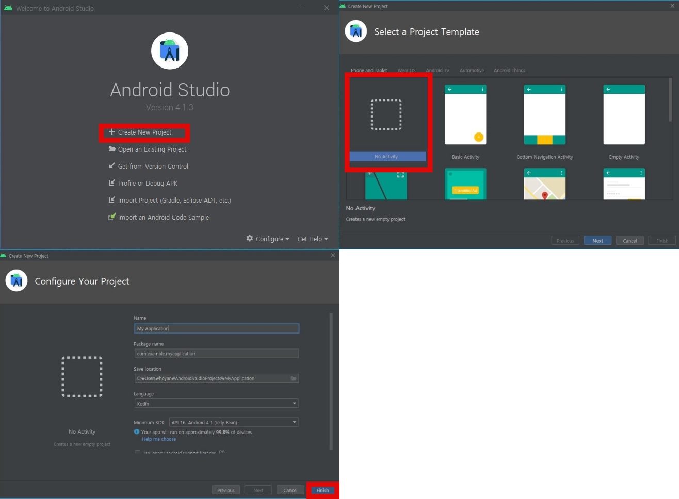Screen dimensions: 679x499
Task: Click import icon beside Import Project
Action: pyautogui.click(x=112, y=200)
